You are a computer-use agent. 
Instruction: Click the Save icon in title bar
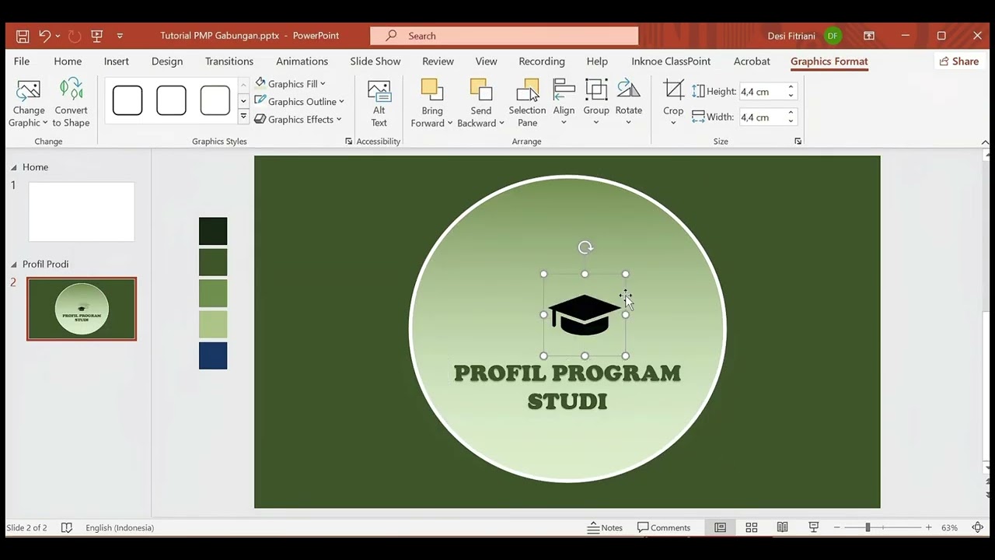coord(23,36)
